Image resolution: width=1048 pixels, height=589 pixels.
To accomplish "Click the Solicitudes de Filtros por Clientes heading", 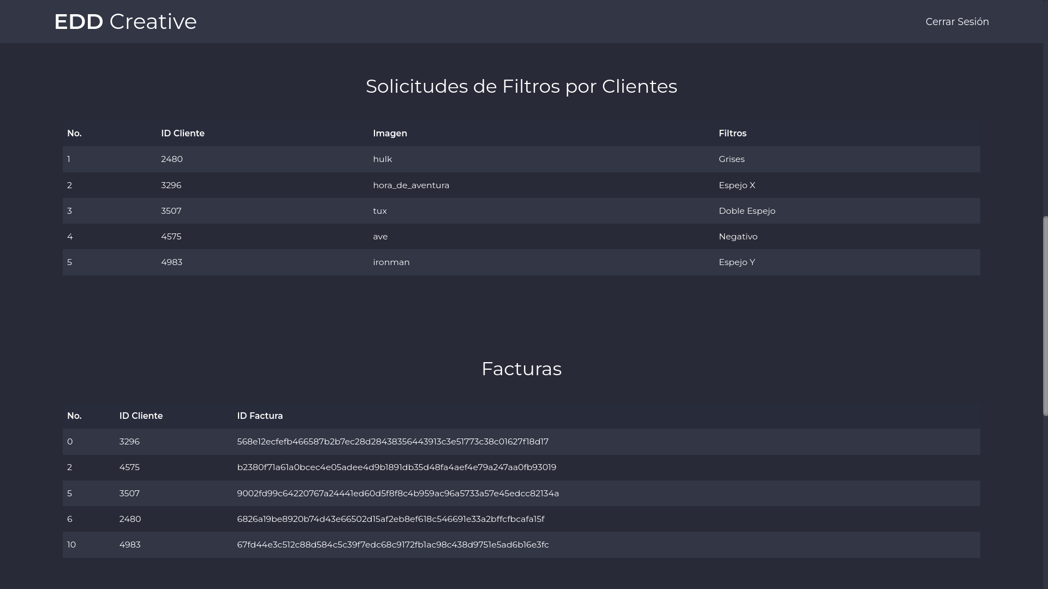I will [x=521, y=86].
